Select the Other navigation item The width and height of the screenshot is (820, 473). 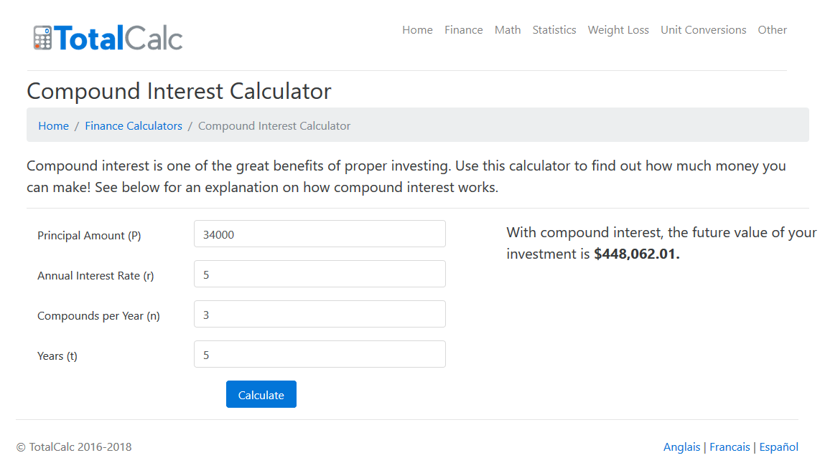[772, 29]
